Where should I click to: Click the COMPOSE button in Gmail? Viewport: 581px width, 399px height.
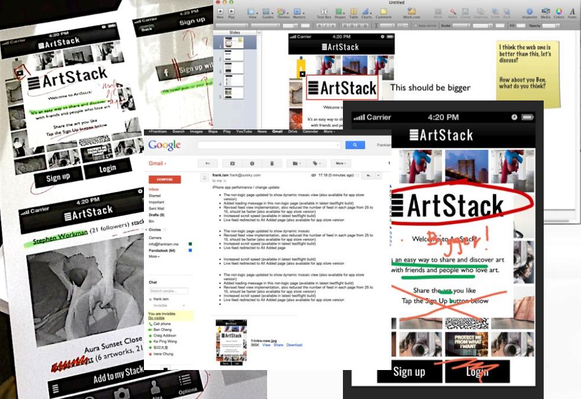[x=165, y=179]
